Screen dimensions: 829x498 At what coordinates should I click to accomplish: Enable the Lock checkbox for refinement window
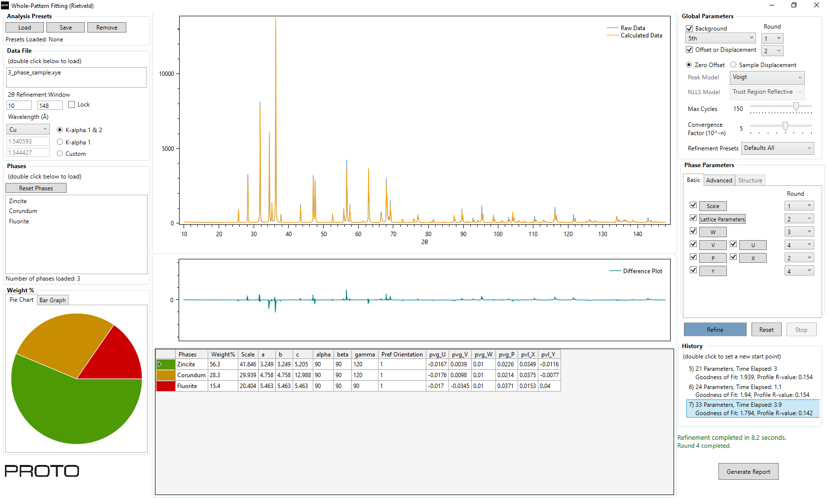tap(72, 105)
